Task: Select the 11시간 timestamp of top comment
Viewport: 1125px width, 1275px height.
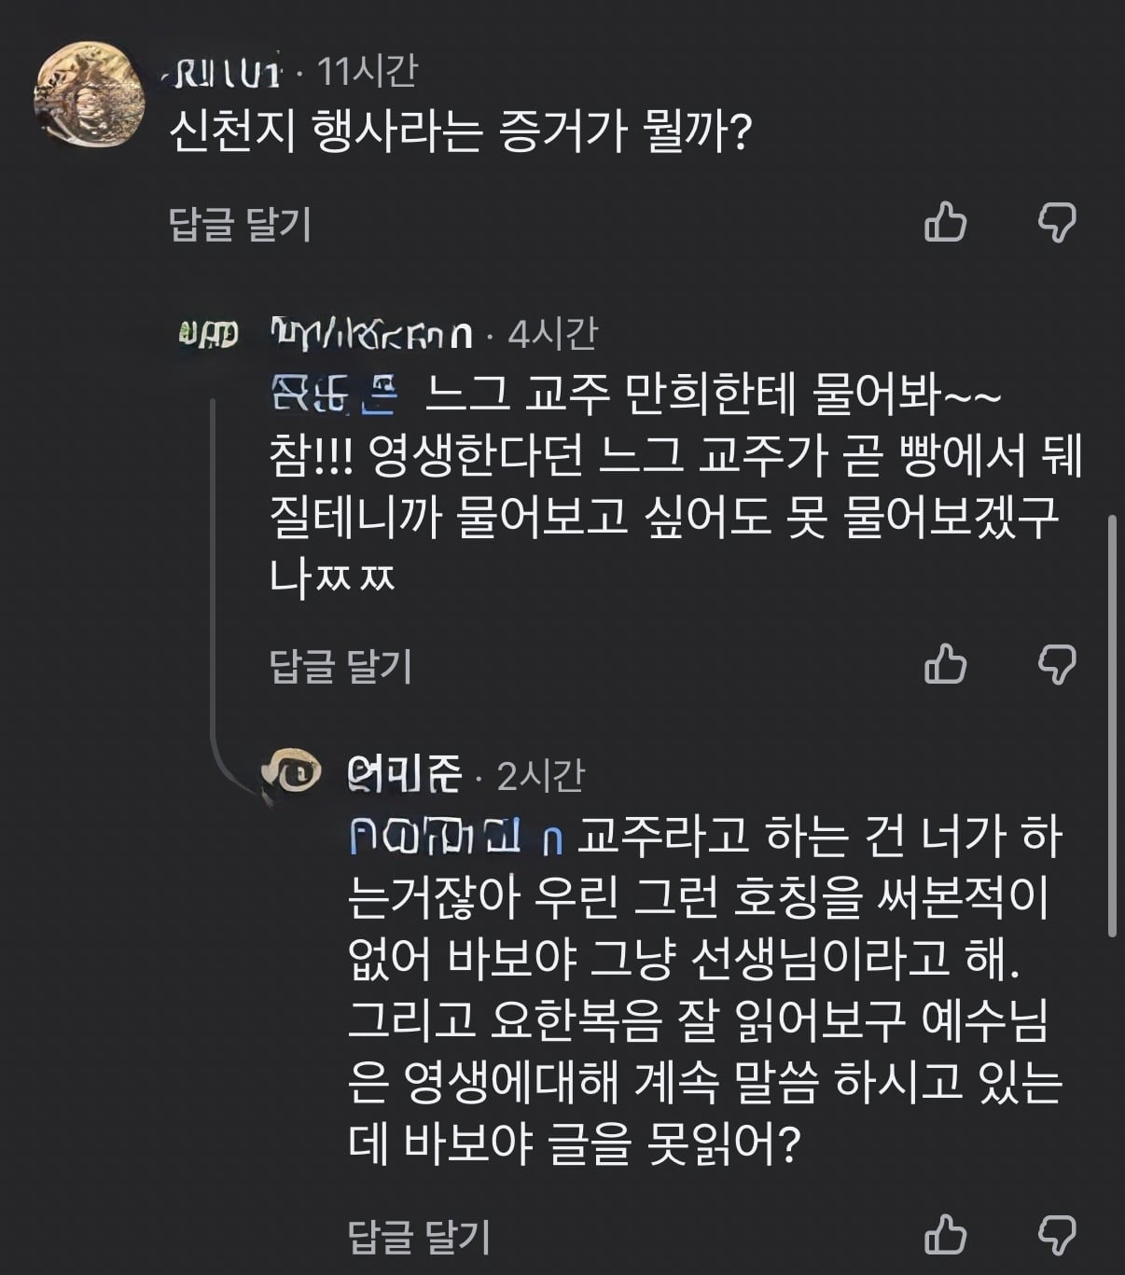Action: [x=367, y=72]
